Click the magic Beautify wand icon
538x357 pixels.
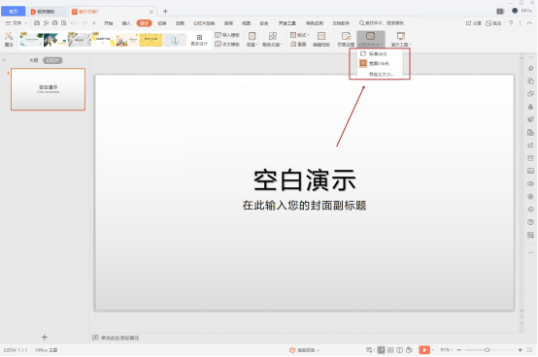coord(9,36)
